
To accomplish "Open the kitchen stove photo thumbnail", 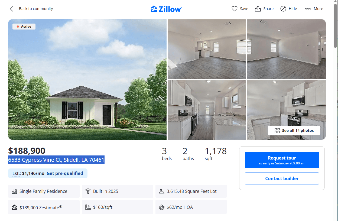I will [x=287, y=110].
